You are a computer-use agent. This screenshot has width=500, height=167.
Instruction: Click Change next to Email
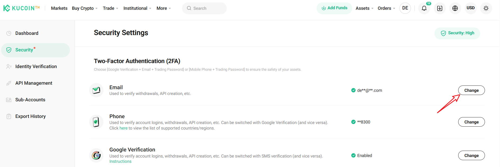tap(471, 90)
